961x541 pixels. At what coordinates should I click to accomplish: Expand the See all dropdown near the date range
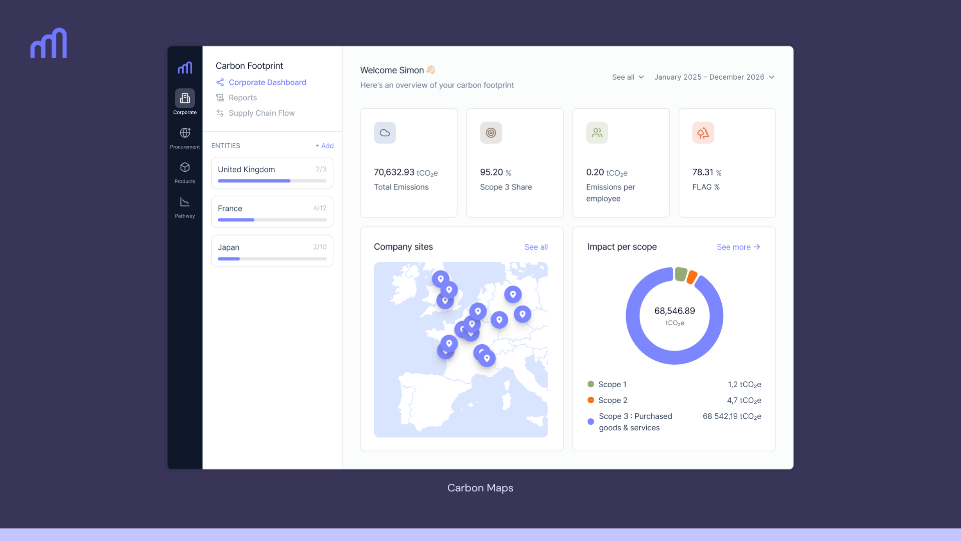tap(627, 77)
